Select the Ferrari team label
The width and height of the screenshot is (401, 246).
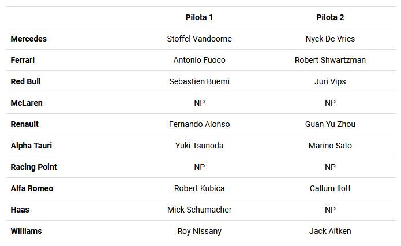[x=23, y=60]
